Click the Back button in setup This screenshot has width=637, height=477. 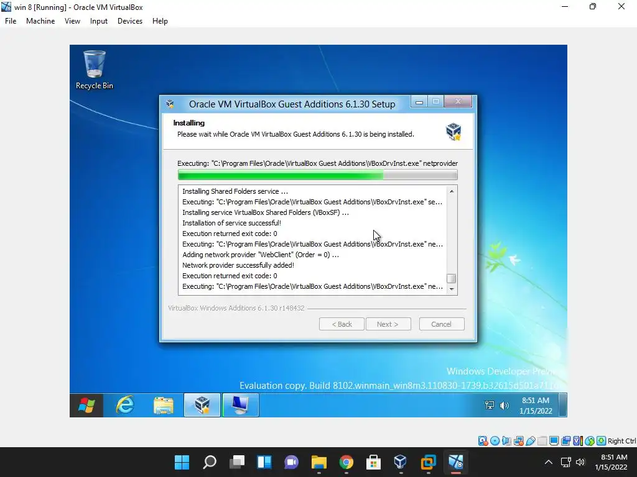342,324
